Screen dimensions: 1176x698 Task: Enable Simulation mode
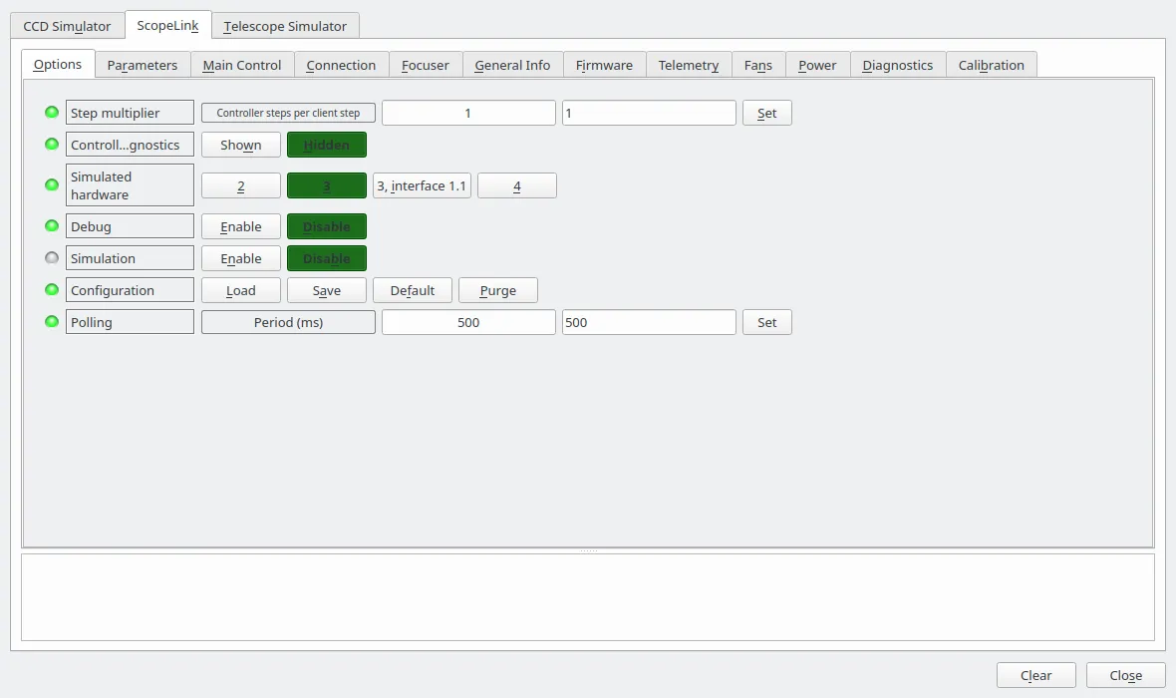point(241,258)
